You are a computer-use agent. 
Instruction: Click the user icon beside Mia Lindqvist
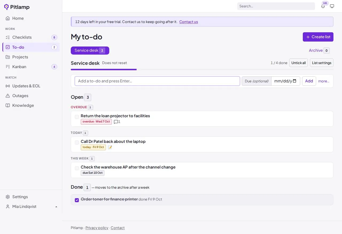coord(8,206)
